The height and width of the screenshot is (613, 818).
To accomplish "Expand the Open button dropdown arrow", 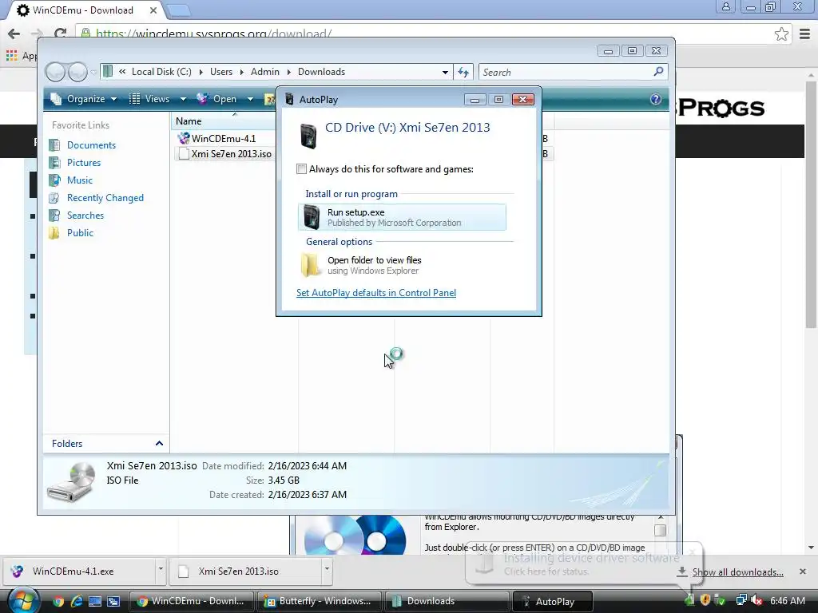I will tap(250, 99).
